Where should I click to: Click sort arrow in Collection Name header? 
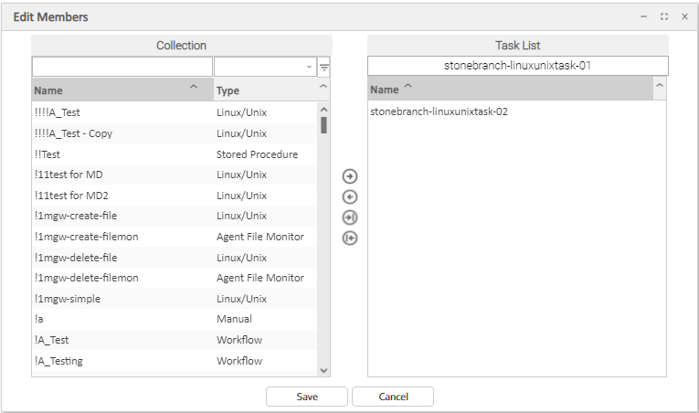point(193,87)
